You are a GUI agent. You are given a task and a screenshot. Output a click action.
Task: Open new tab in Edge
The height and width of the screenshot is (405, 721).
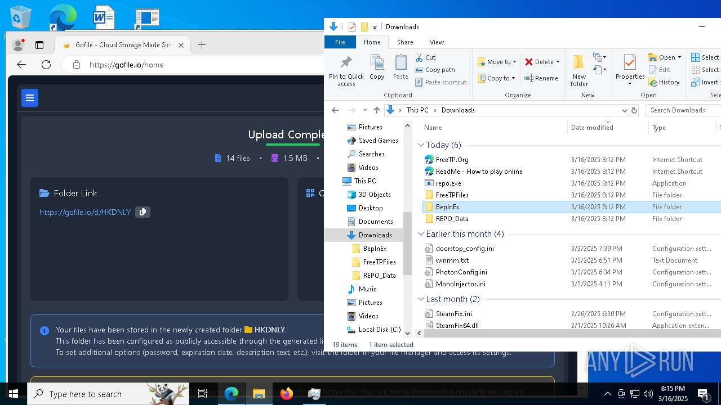coord(202,45)
